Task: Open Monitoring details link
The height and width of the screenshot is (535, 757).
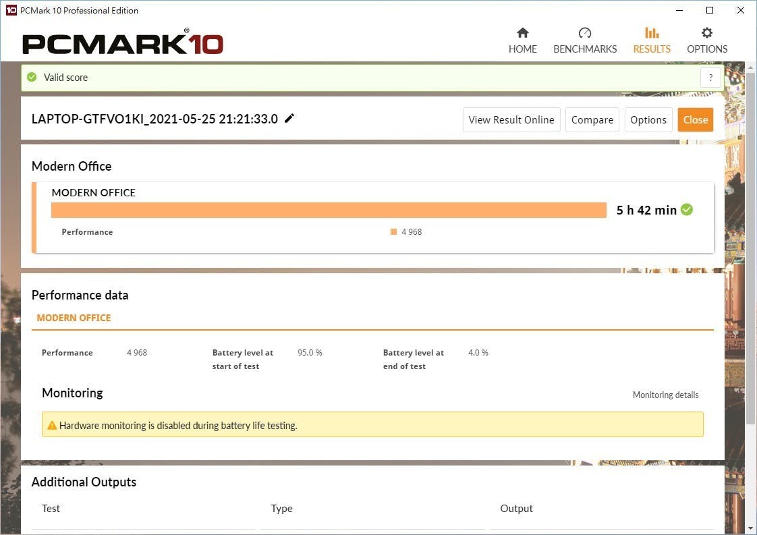Action: click(x=665, y=395)
